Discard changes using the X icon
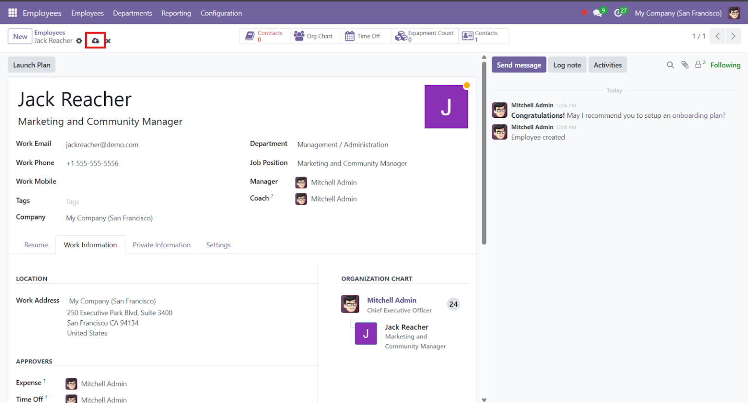This screenshot has width=748, height=403. pos(108,41)
